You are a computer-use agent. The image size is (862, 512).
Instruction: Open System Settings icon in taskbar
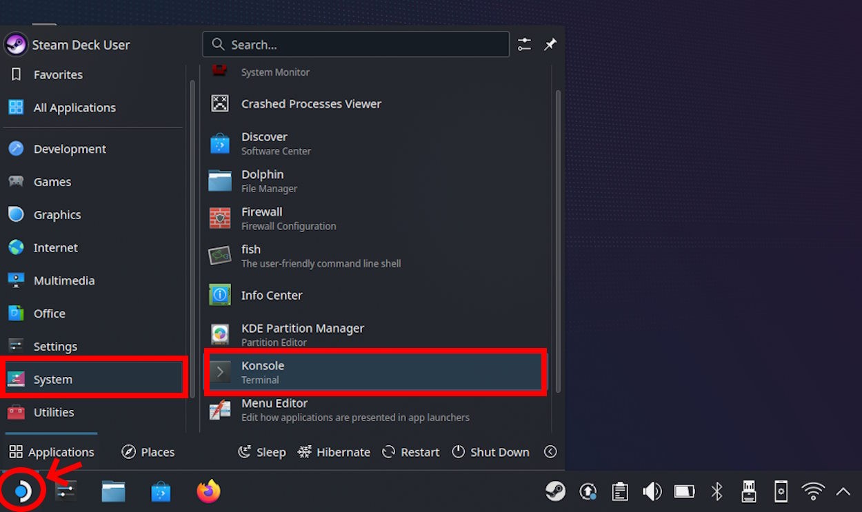(x=66, y=491)
